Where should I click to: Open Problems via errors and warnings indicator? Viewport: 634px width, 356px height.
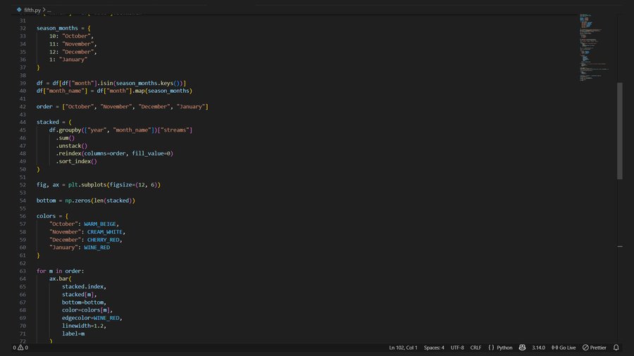[20, 348]
